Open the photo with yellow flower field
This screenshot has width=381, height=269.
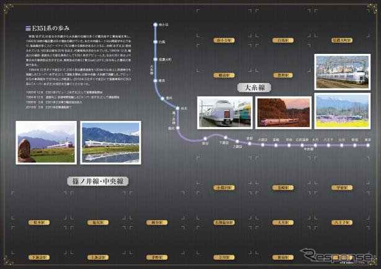point(343,111)
